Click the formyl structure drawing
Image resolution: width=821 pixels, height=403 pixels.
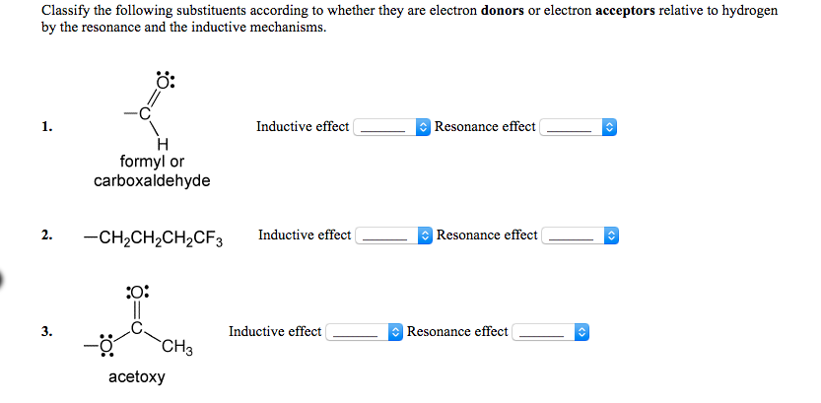click(x=150, y=108)
